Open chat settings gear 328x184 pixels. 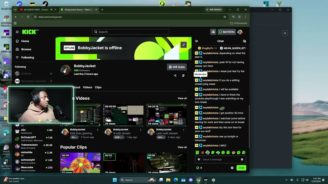click(232, 168)
